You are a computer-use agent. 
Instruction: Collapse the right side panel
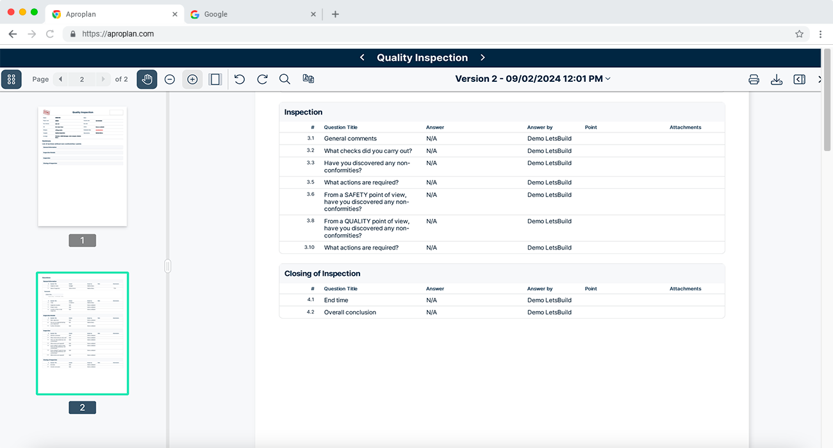coord(799,79)
